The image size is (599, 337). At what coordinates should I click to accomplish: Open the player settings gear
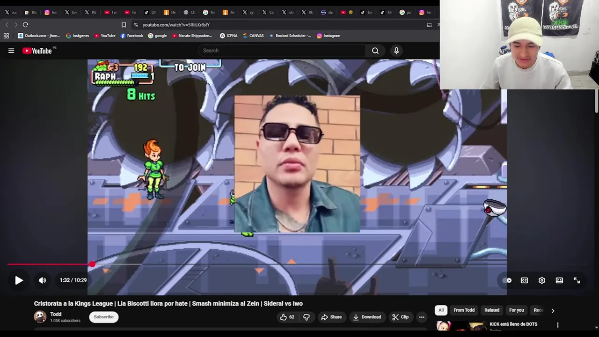click(x=542, y=280)
